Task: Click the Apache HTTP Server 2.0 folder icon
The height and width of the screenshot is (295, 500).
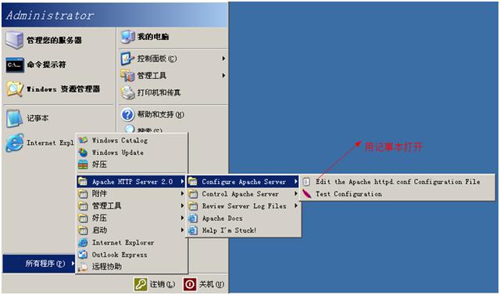Action: [83, 182]
